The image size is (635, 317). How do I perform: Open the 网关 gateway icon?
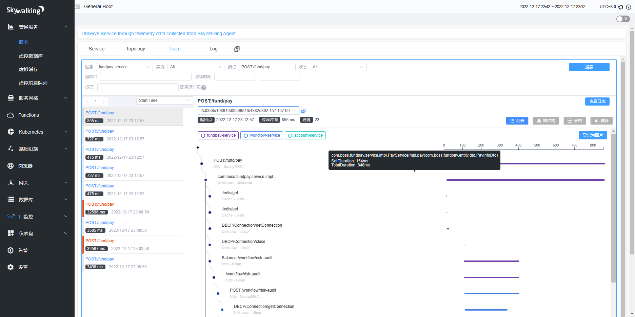pyautogui.click(x=11, y=182)
